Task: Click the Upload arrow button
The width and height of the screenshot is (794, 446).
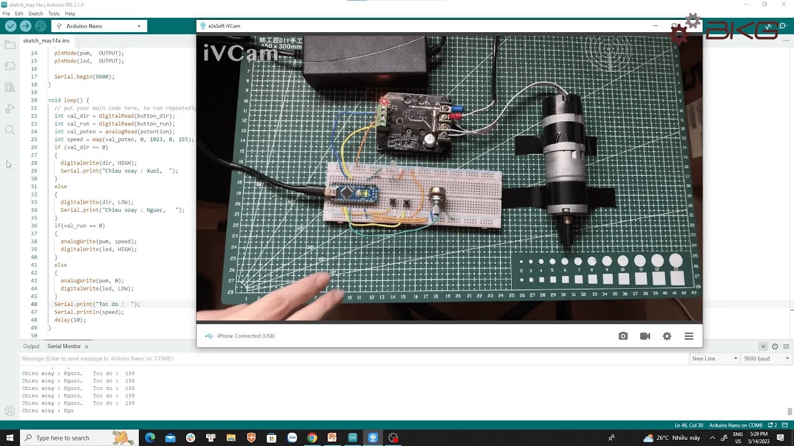Action: (x=25, y=26)
